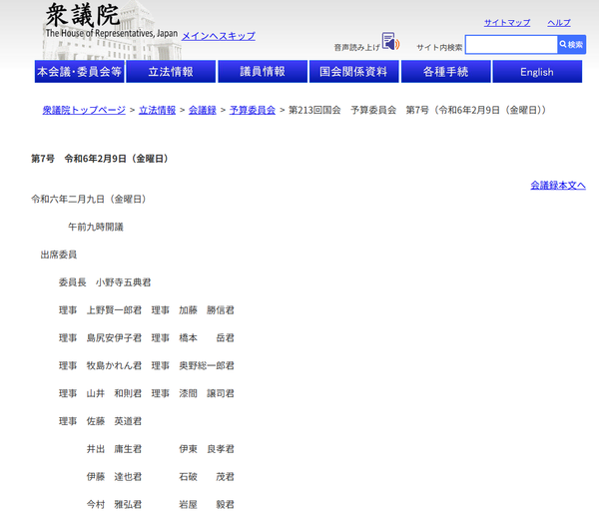The height and width of the screenshot is (513, 599).
Task: Open the 議員情報 navigation tab
Action: [263, 72]
